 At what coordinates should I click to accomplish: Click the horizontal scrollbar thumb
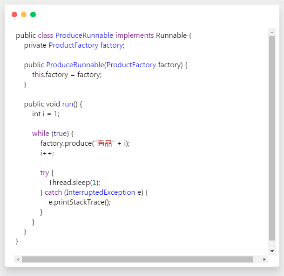point(137,259)
